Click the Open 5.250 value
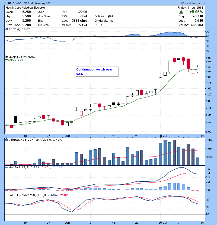Viewport: 217px width, 225px height. [x=27, y=12]
